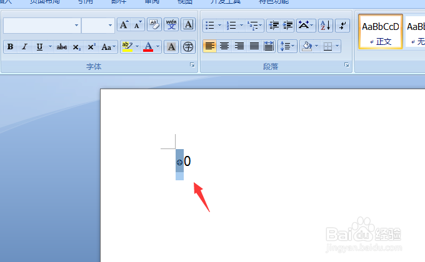Click the Grow Font button
The height and width of the screenshot is (262, 425).
[x=124, y=25]
